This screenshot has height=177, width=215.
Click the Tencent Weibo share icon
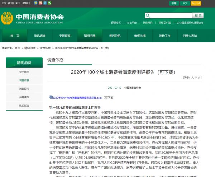[x=45, y=3]
